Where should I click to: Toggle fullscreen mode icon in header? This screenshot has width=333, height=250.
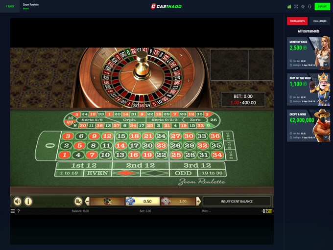(x=296, y=6)
